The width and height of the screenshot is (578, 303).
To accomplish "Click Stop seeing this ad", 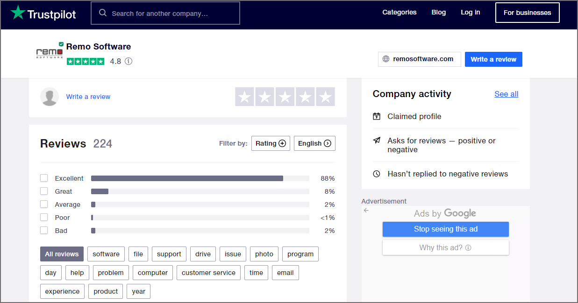I will (446, 229).
